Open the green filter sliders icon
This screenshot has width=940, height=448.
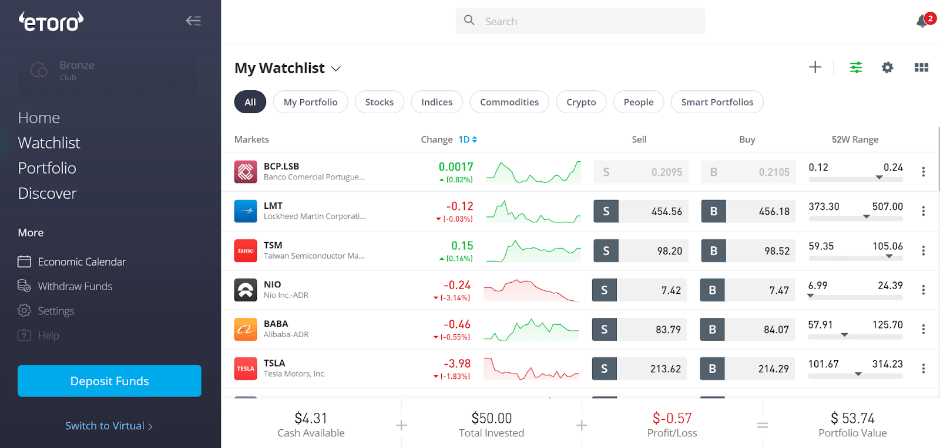(x=856, y=67)
